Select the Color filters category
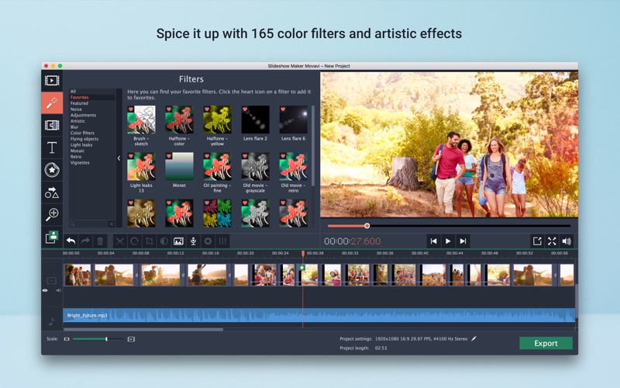The image size is (620, 388). (82, 133)
